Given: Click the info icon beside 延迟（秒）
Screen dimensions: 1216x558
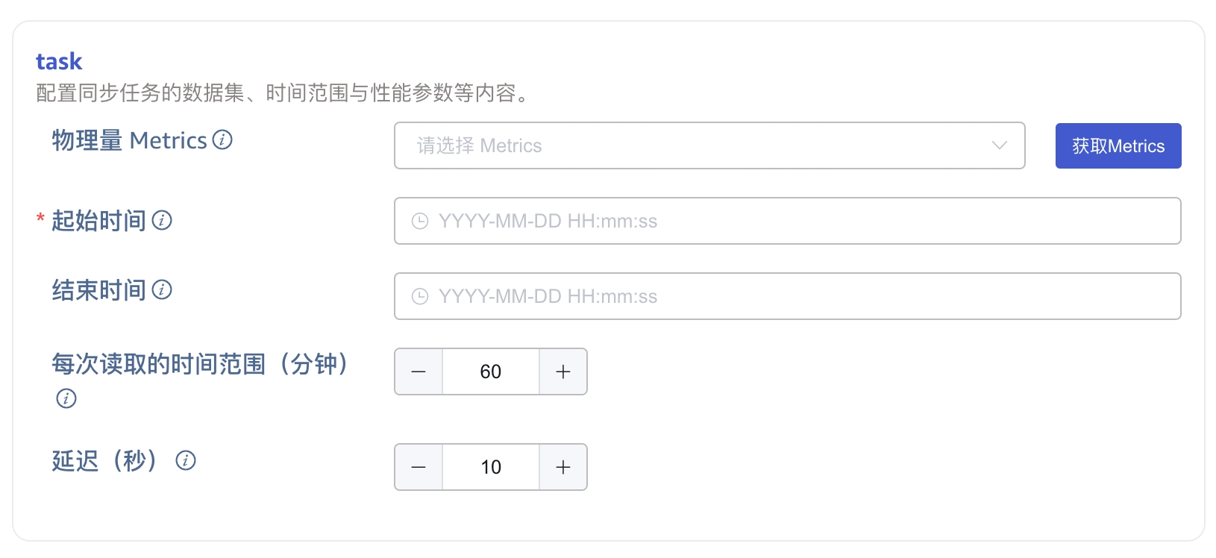Looking at the screenshot, I should (186, 460).
